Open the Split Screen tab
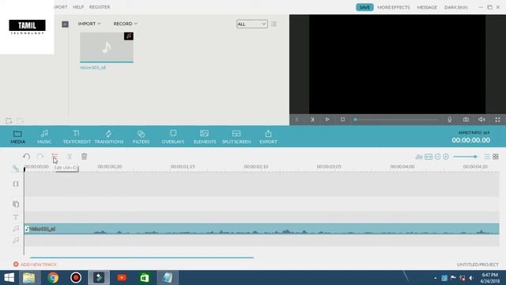Screen dimensions: 506x285 coord(236,137)
